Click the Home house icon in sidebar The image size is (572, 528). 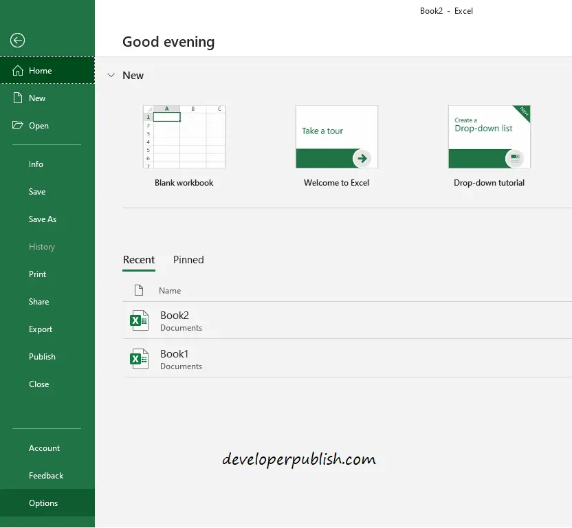(x=18, y=70)
